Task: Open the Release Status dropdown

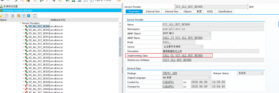Action: point(262,73)
